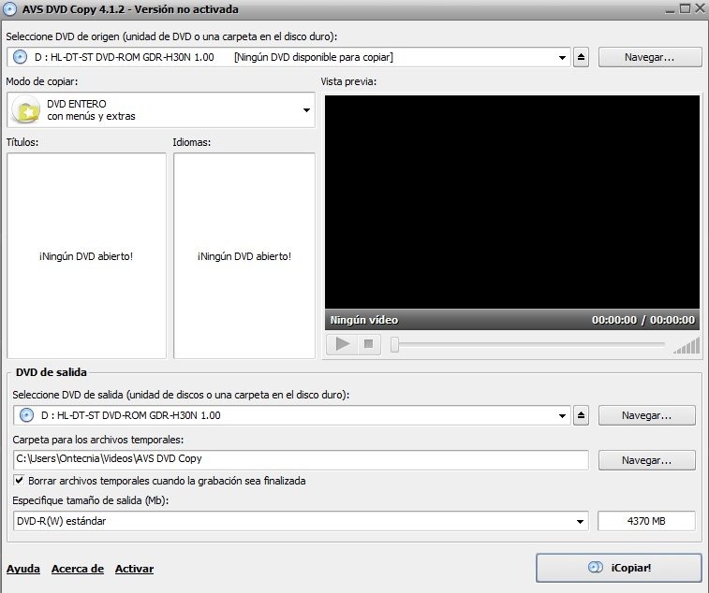This screenshot has height=593, width=709.
Task: Expand the 'Modo de copiar' dropdown
Action: (x=306, y=110)
